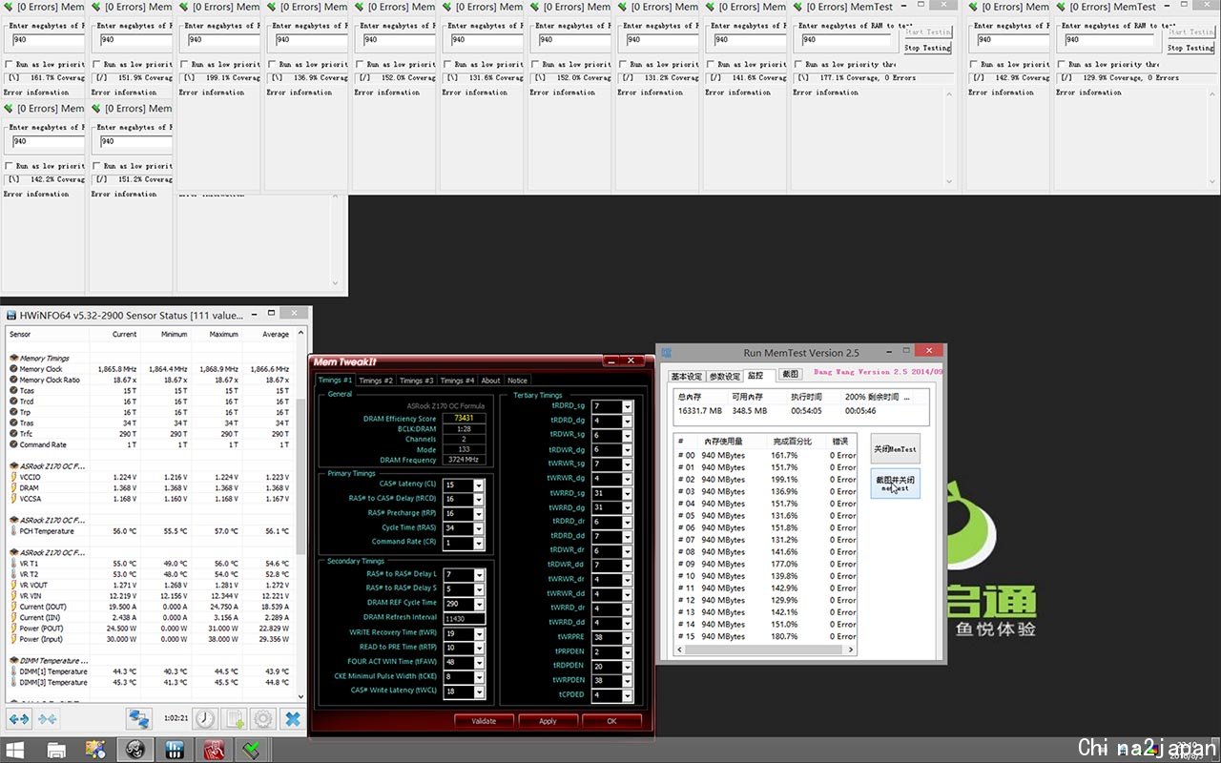Toggle low priority in 199.1% coverage MemTest

(x=185, y=65)
